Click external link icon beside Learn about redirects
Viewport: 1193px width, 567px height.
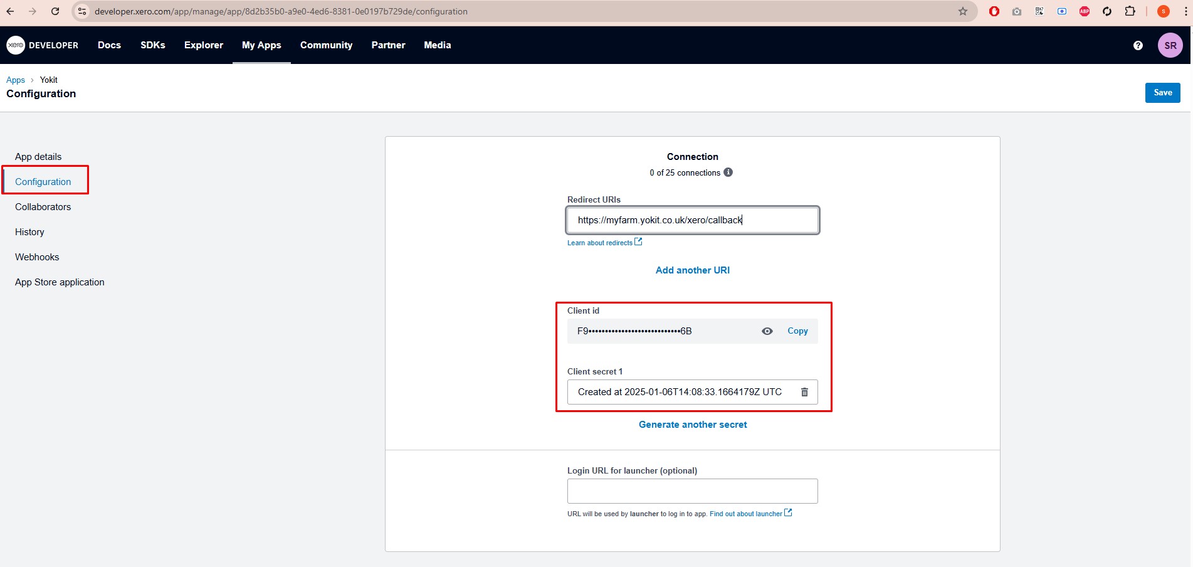638,241
